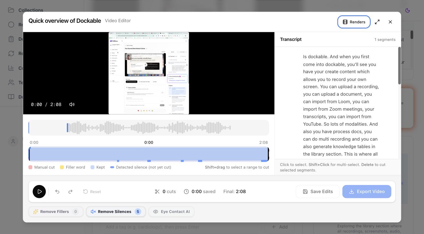Click the user avatar icon in background sidebar
This screenshot has height=234, width=424.
(13, 141)
